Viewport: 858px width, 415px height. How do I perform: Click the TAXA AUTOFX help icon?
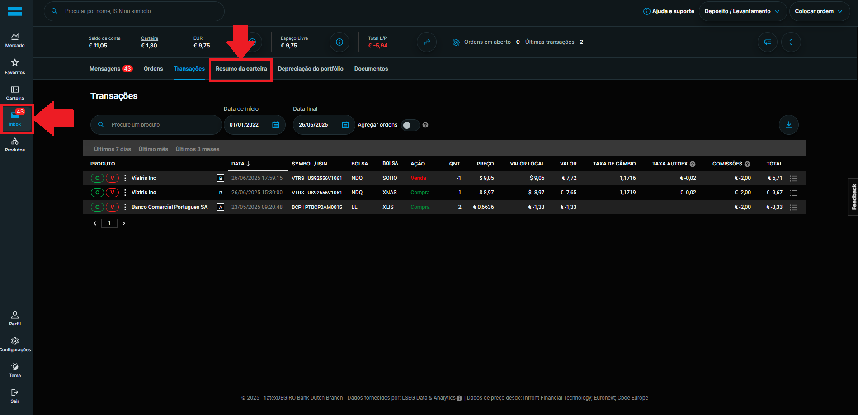[693, 164]
